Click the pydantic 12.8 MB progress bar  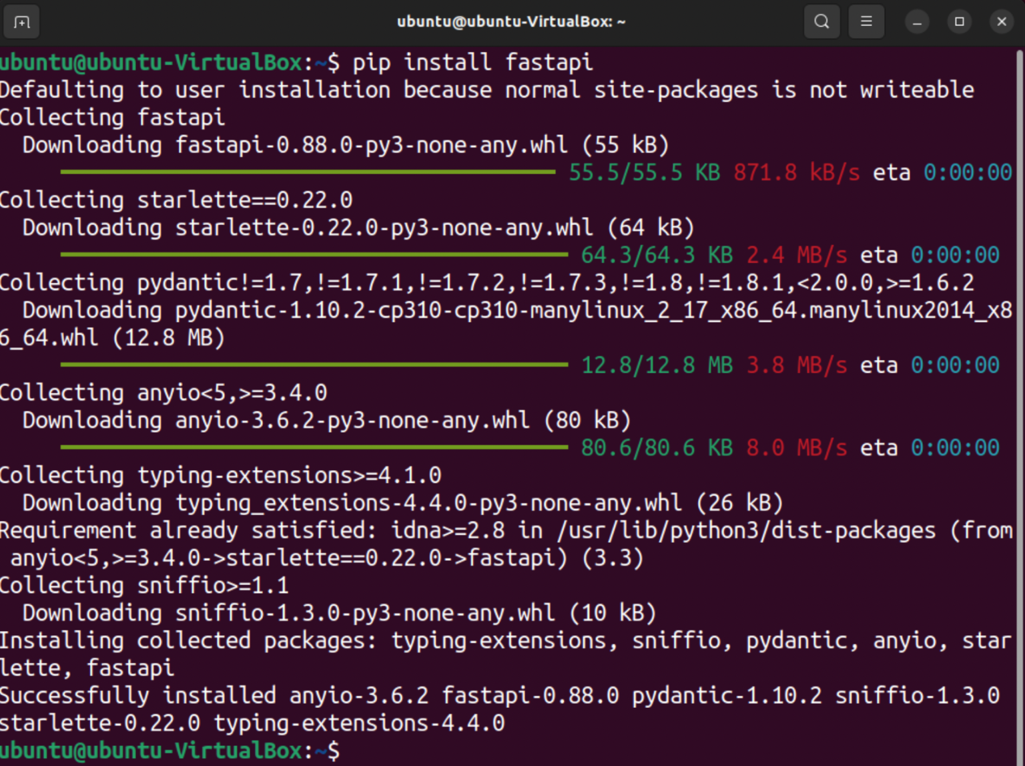(x=314, y=365)
